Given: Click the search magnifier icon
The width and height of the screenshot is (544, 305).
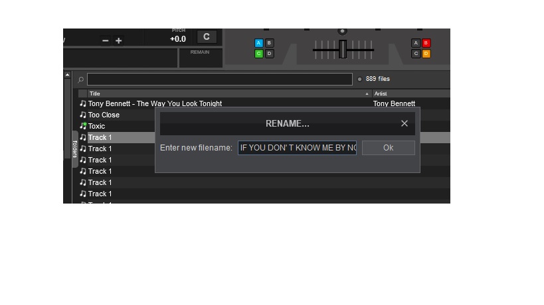Looking at the screenshot, I should point(81,80).
